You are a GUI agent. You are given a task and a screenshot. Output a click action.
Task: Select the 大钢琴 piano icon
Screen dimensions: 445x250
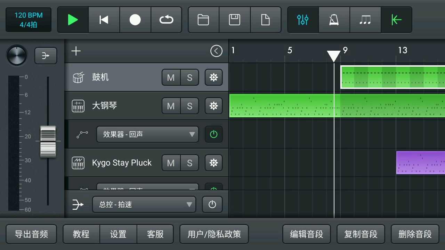(78, 106)
